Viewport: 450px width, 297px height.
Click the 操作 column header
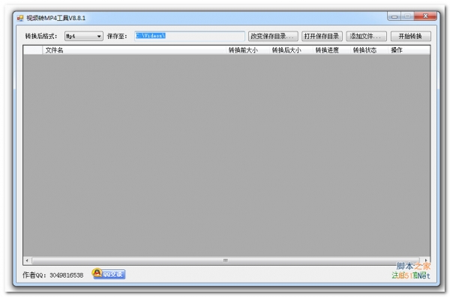(x=409, y=50)
